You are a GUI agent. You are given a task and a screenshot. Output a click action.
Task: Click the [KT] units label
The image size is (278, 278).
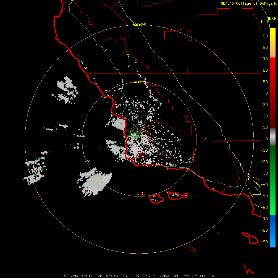coord(264,21)
